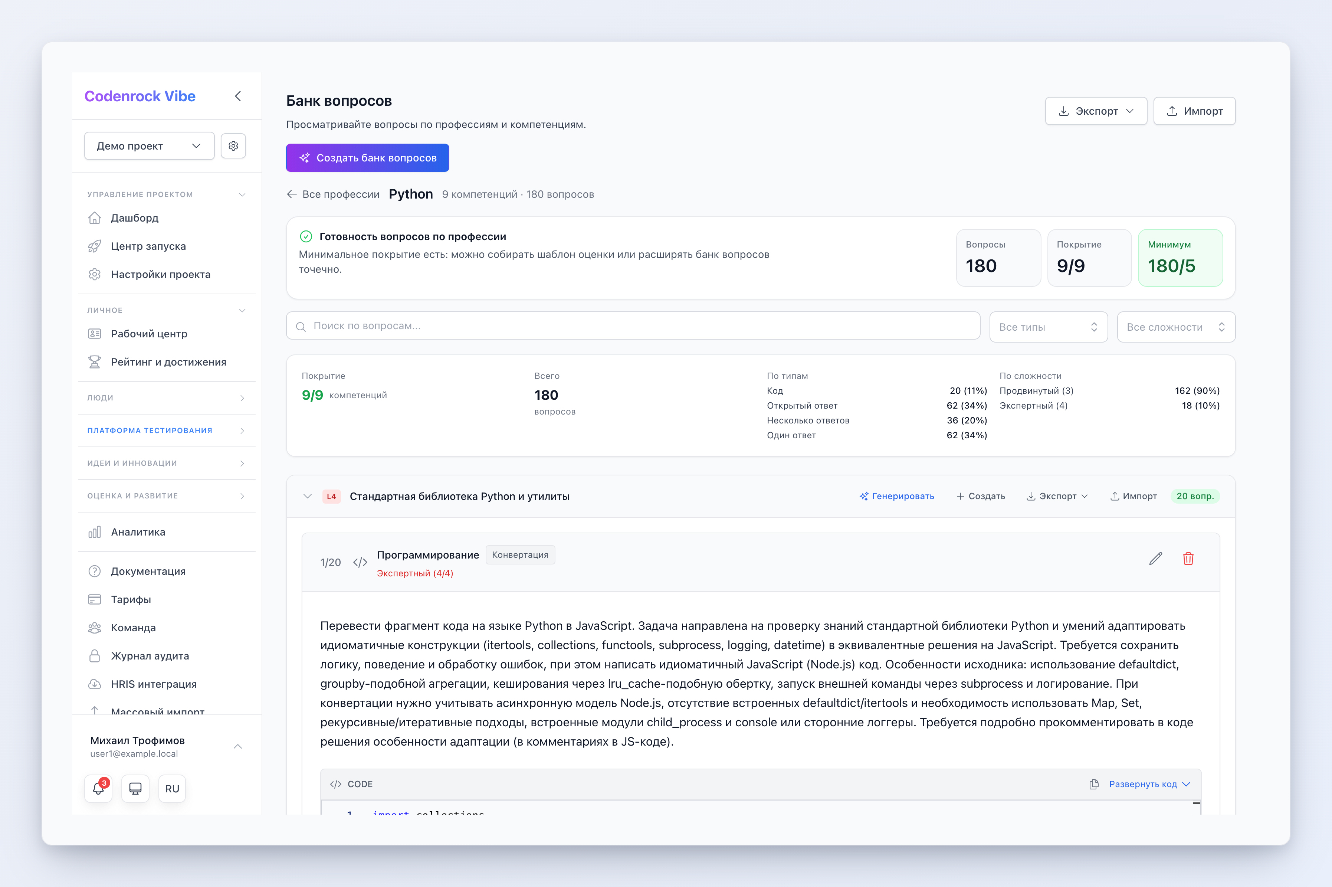Open Журнал аудита

[150, 656]
